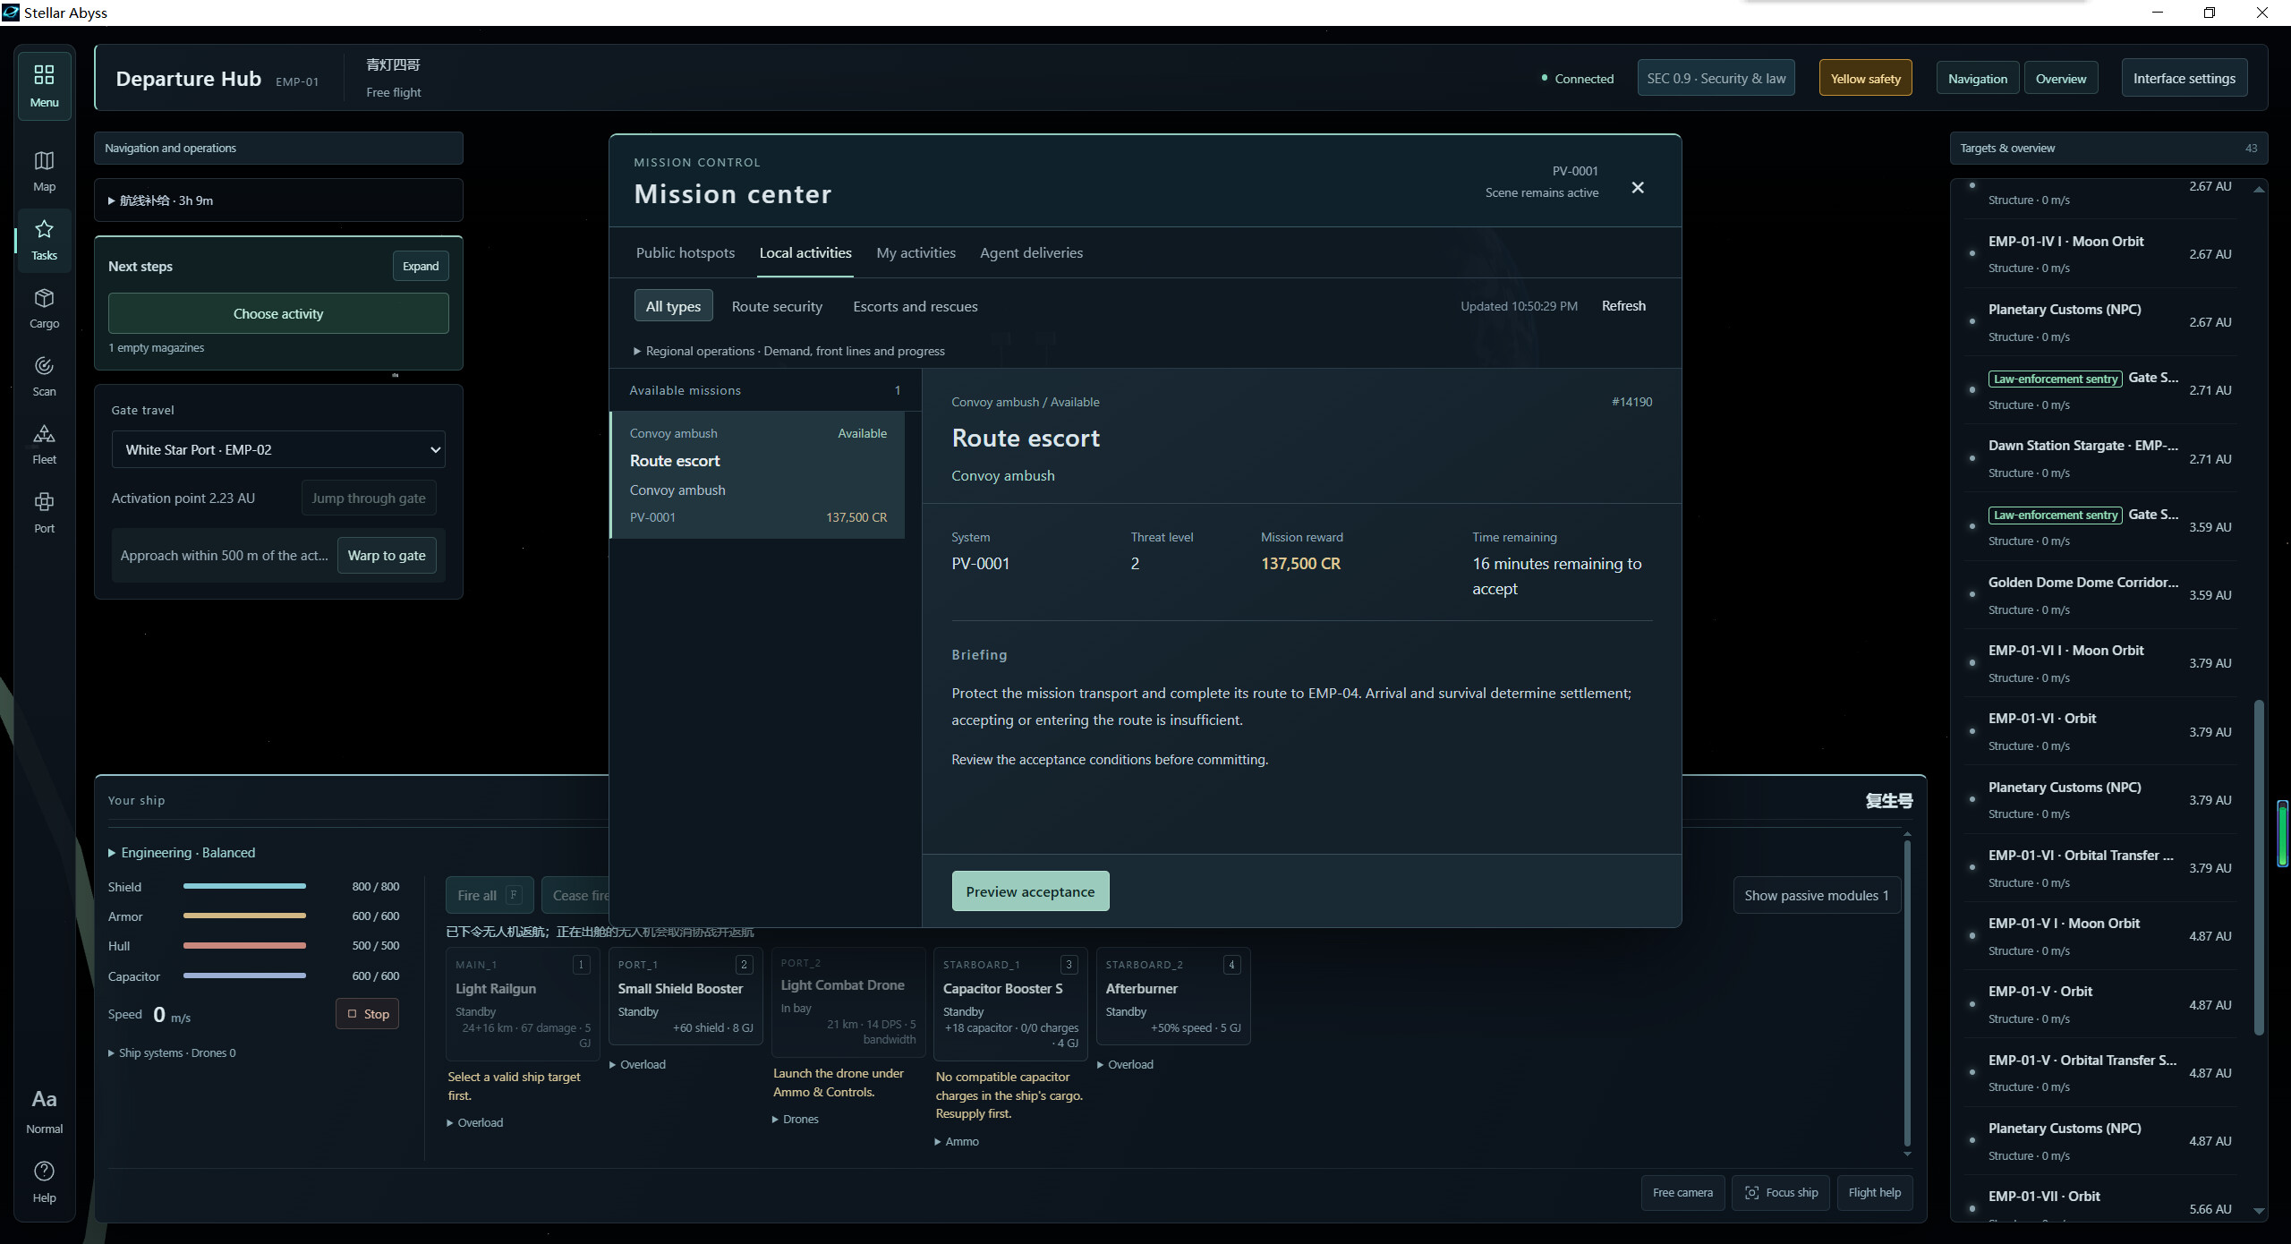
Task: Stop the ship with the Stop button
Action: 368,1014
